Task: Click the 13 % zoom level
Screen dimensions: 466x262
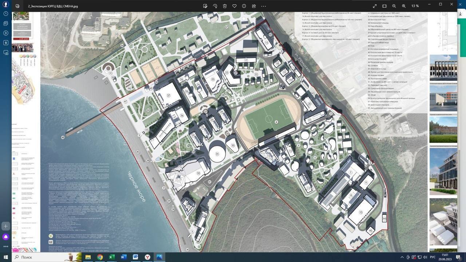Action: point(415,6)
